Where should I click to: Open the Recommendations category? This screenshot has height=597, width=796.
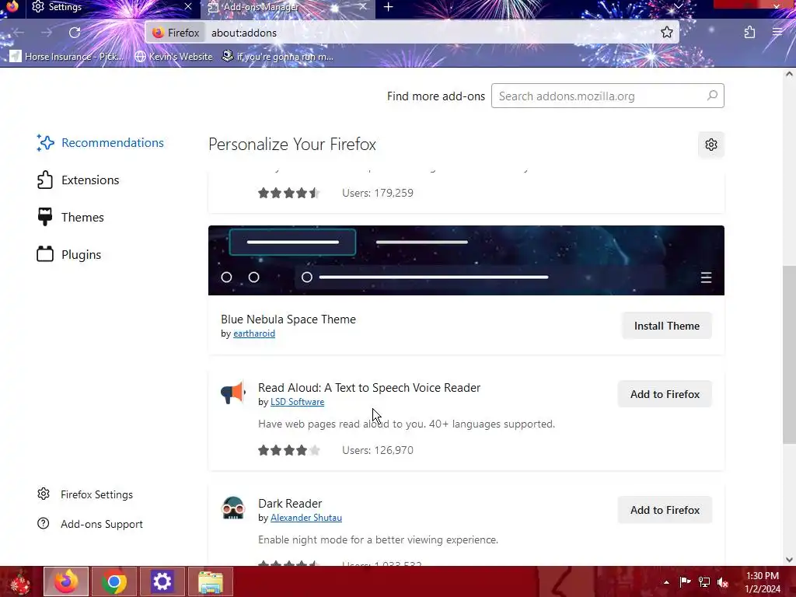click(100, 143)
